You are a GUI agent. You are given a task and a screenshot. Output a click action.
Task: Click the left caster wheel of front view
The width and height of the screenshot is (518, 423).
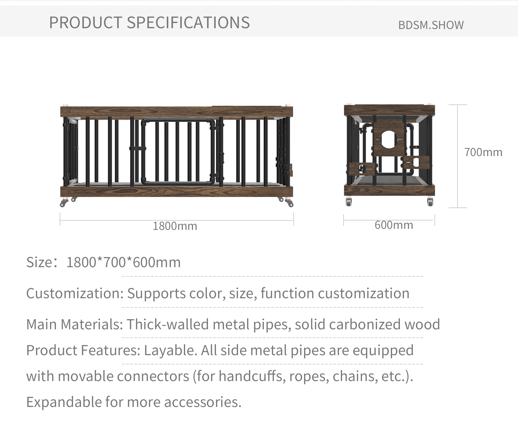coord(63,203)
